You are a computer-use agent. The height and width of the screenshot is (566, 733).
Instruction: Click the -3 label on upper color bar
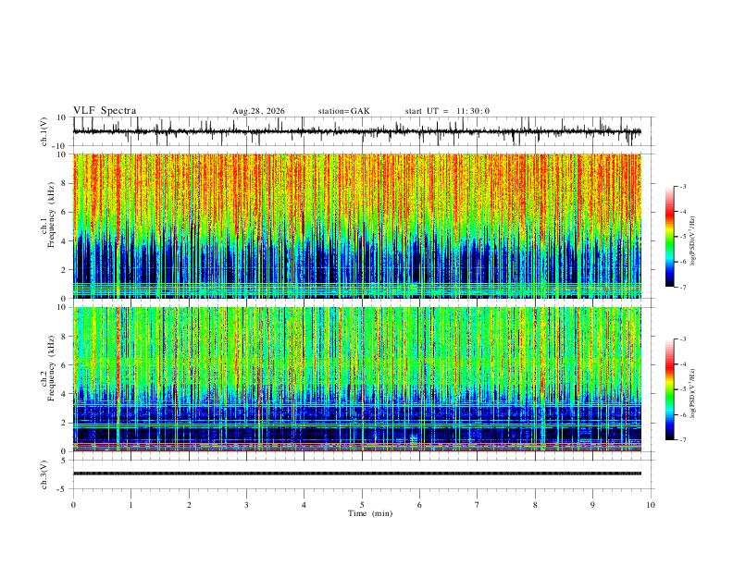pos(682,186)
